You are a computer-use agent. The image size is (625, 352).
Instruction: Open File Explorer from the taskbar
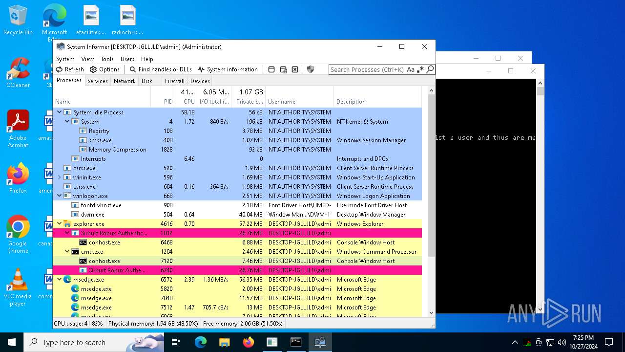(x=224, y=342)
